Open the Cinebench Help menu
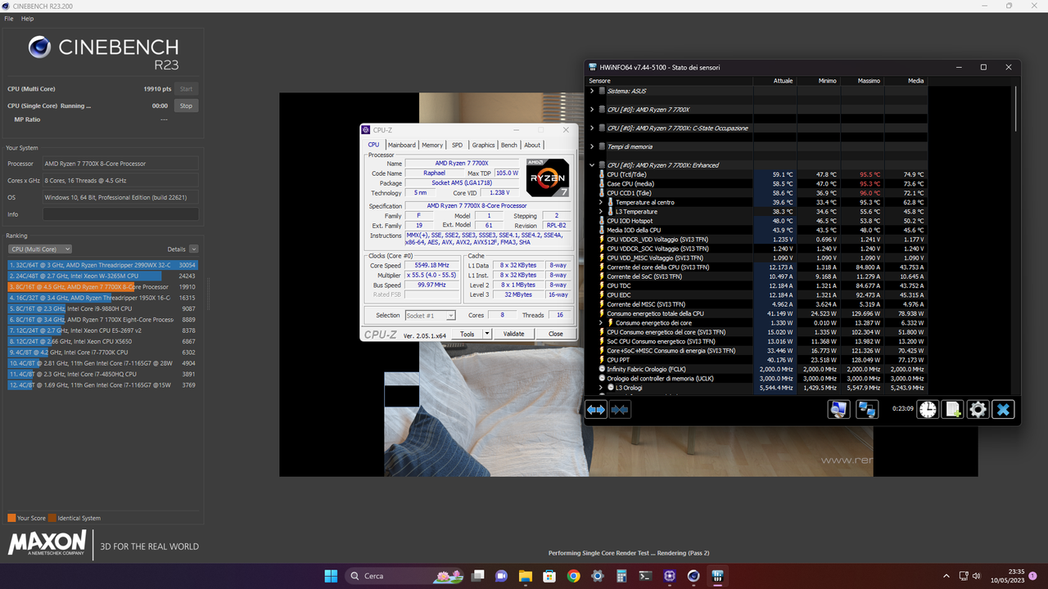 [x=28, y=18]
